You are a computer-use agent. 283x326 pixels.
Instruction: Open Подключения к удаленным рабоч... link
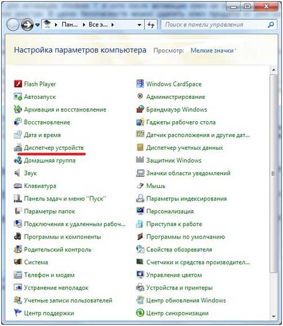75,224
